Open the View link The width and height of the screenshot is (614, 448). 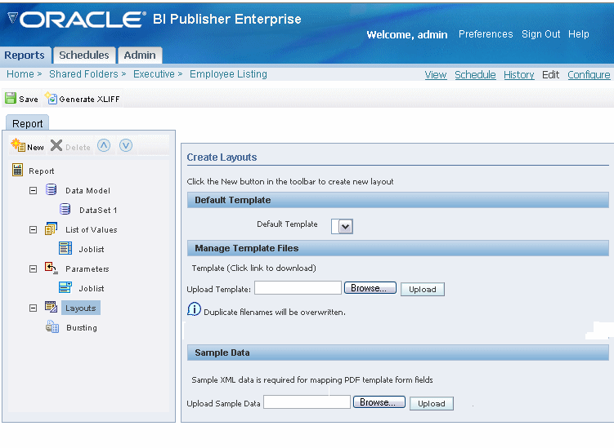point(436,75)
